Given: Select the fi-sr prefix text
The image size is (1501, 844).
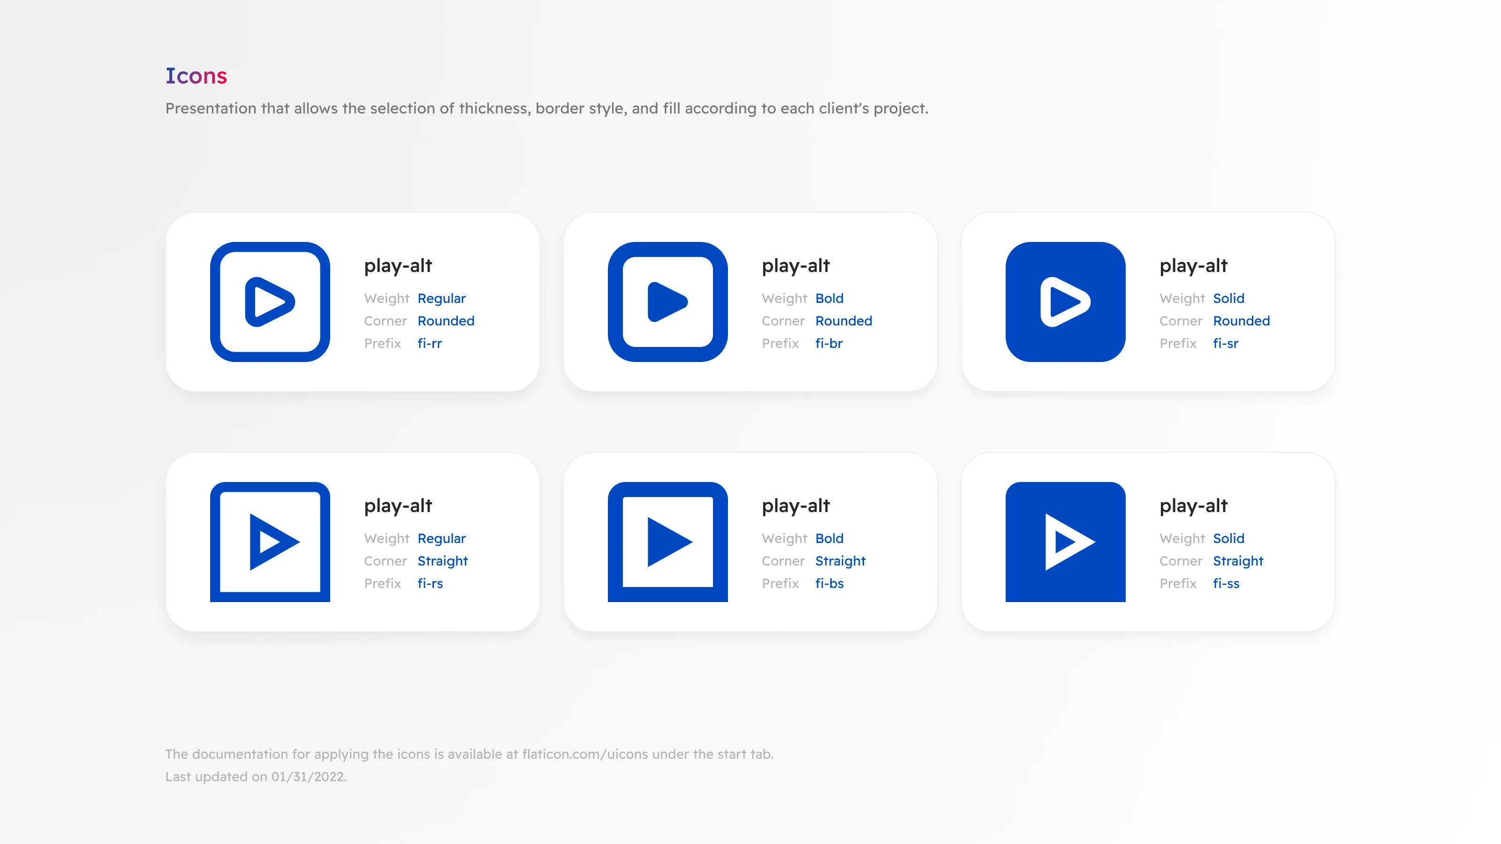Looking at the screenshot, I should pos(1225,343).
